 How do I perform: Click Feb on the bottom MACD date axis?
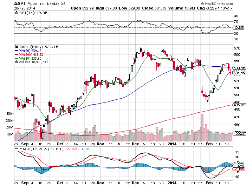pyautogui.click(x=209, y=183)
